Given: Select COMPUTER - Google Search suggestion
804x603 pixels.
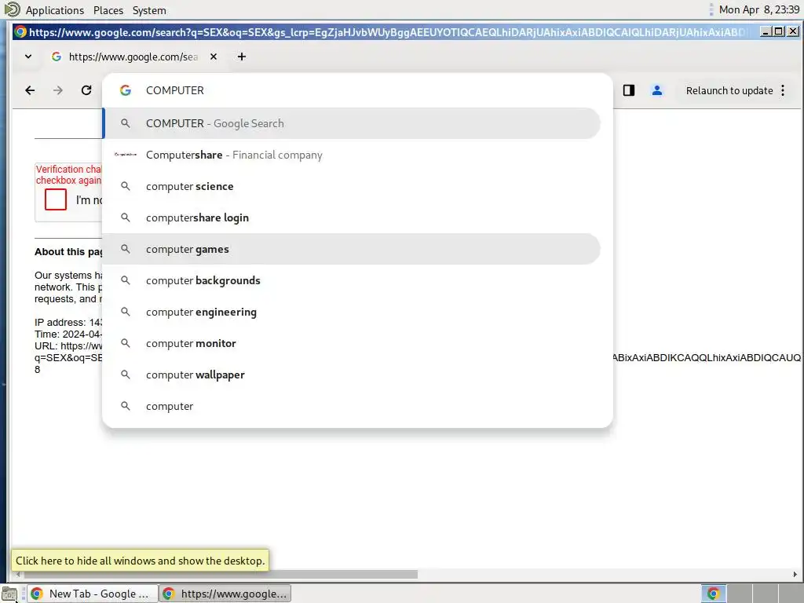Looking at the screenshot, I should [x=352, y=123].
